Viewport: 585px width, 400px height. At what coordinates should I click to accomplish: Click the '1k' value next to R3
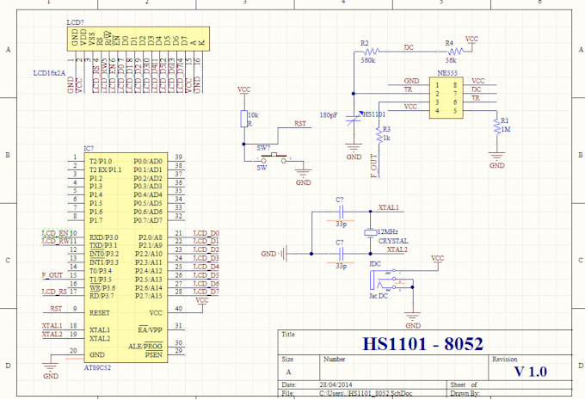pos(386,138)
